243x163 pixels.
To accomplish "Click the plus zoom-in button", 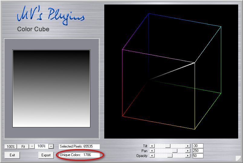I will coord(32,146).
